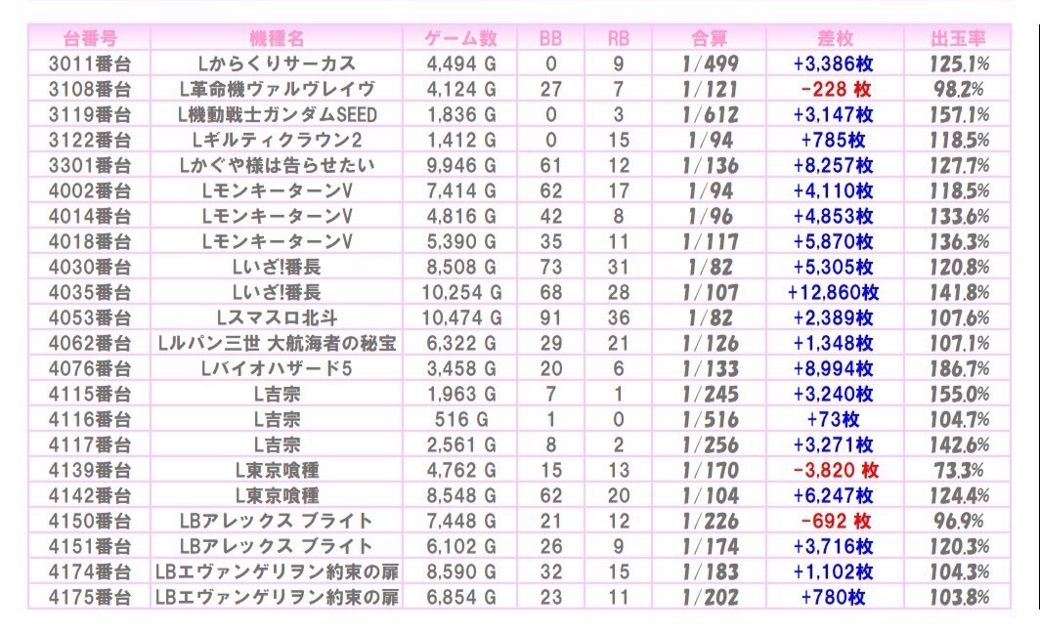The width and height of the screenshot is (1040, 635).
Task: Click the 9,946 G game count
Action: (x=461, y=165)
